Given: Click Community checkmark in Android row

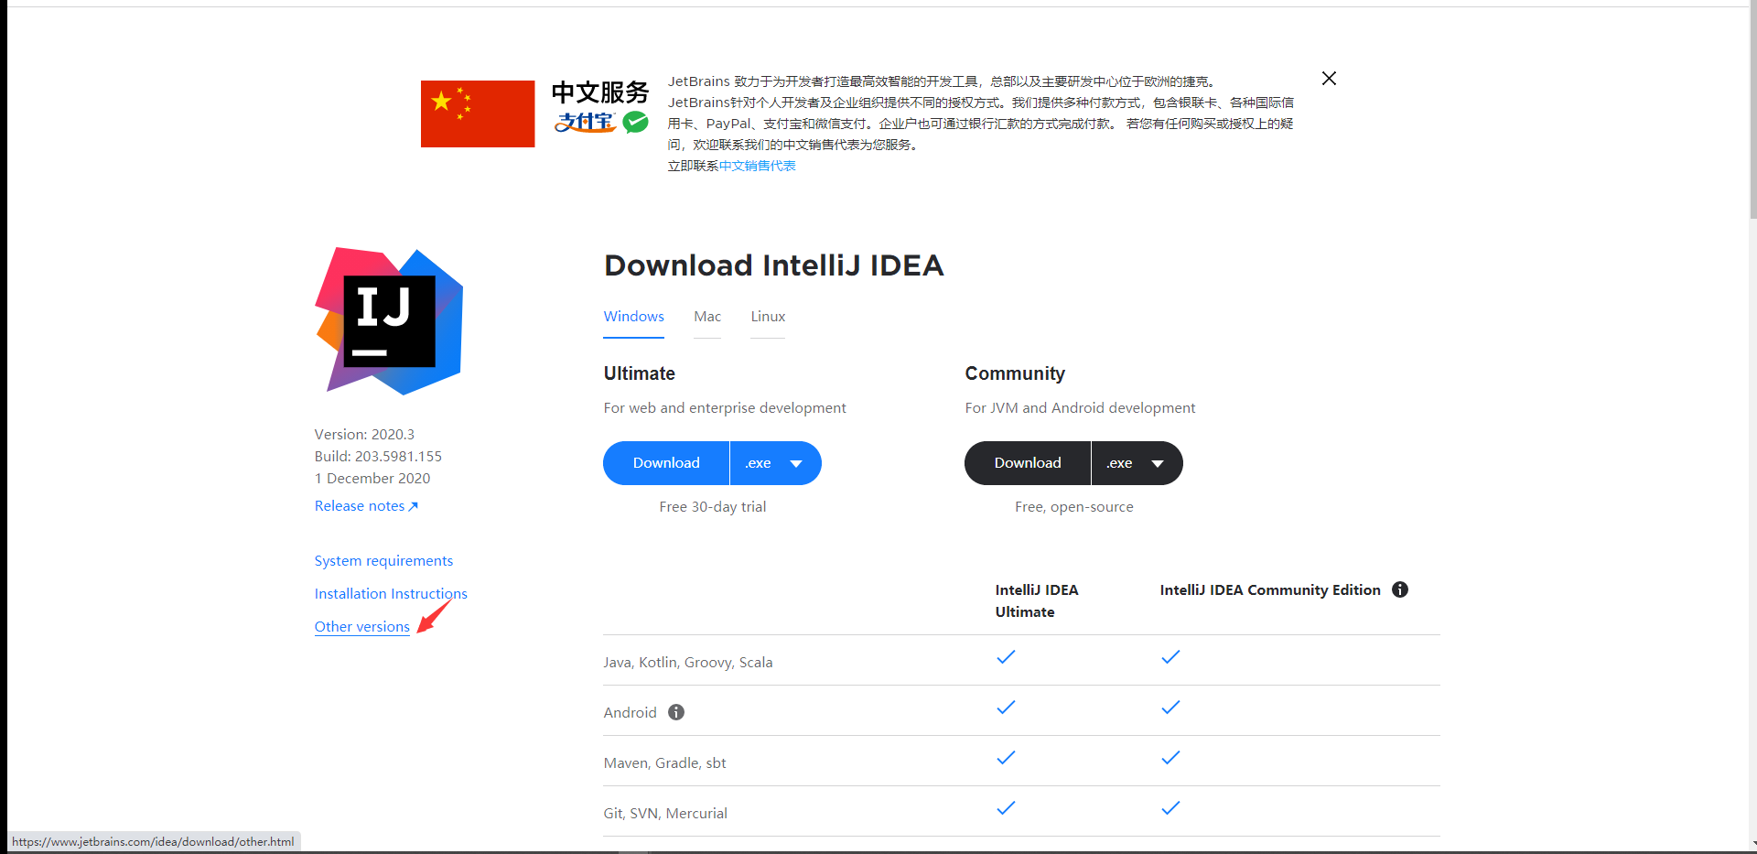Looking at the screenshot, I should [1170, 708].
